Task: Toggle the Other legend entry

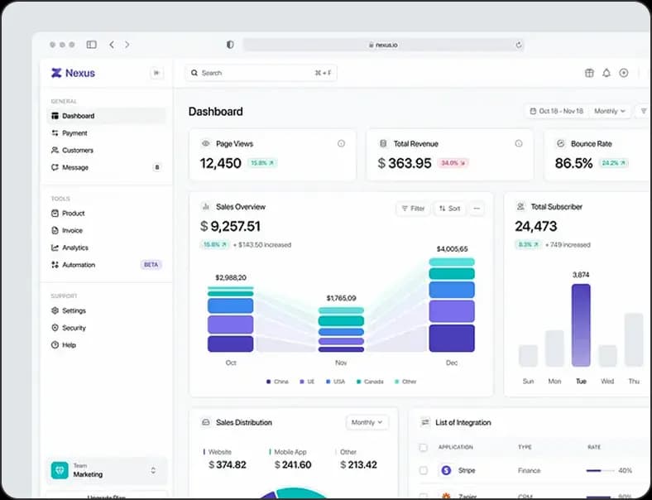Action: pos(405,382)
